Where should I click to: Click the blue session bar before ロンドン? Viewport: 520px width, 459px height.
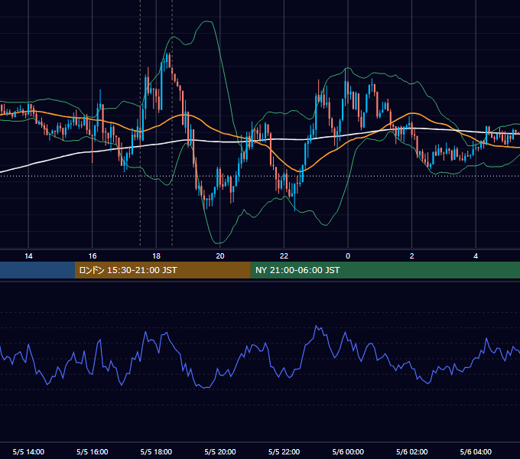[37, 270]
